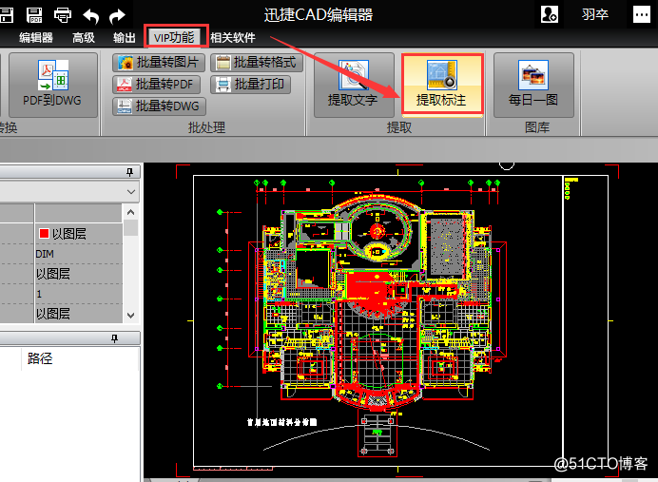Click 批量转DWG button
658x482 pixels.
pos(159,106)
